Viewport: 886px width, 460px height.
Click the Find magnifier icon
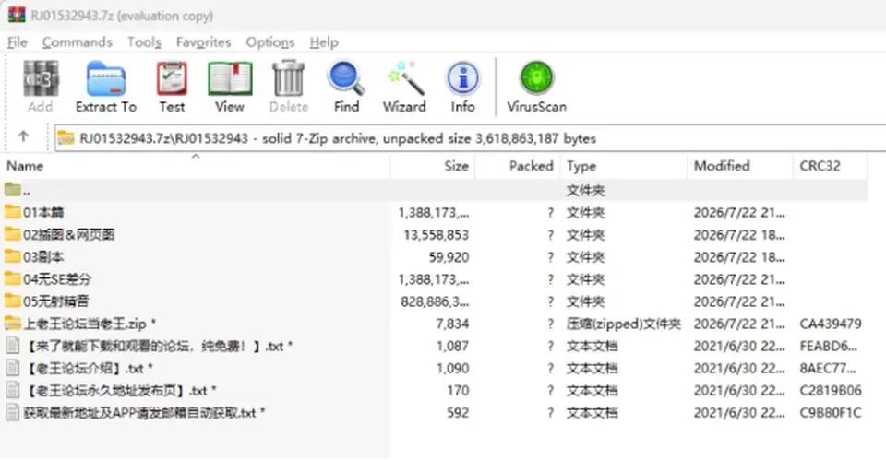[x=346, y=78]
